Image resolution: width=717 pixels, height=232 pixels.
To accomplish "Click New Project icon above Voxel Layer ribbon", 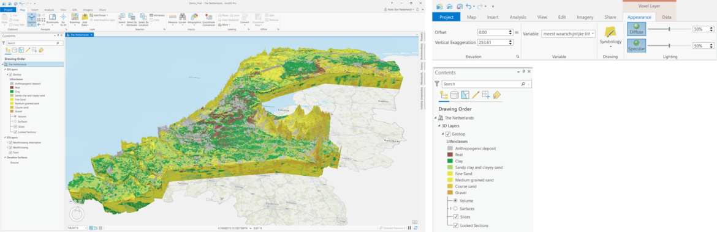I will tap(439, 6).
